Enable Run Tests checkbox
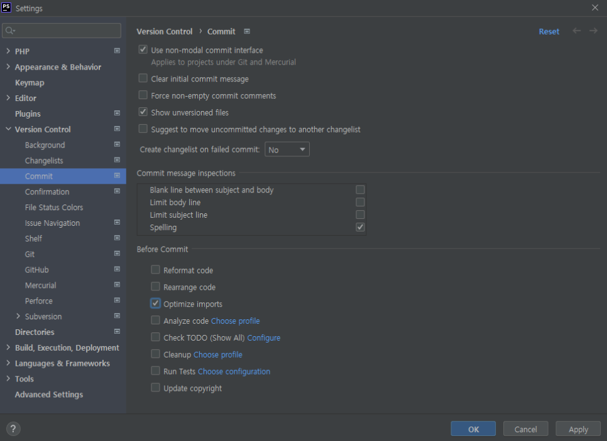 coord(155,371)
